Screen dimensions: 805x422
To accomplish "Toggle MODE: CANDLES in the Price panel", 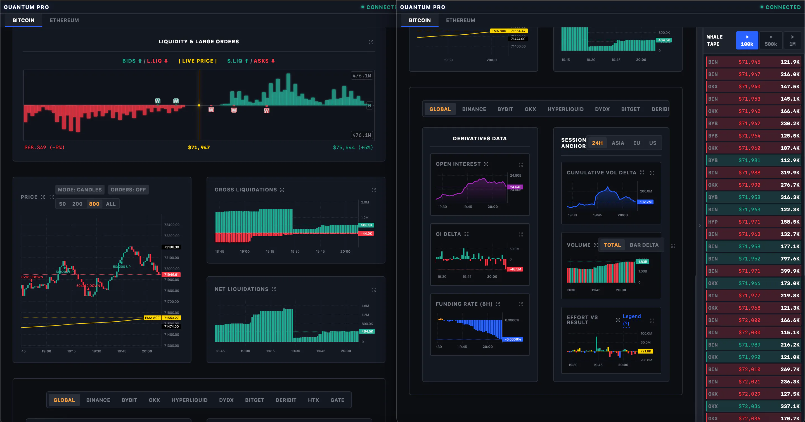I will [x=80, y=189].
